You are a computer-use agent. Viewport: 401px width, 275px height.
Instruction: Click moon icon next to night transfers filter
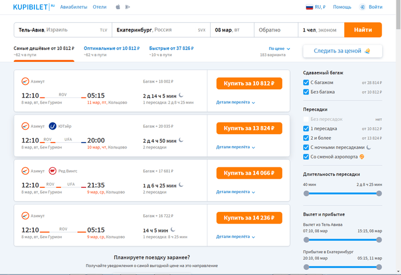tap(368, 147)
